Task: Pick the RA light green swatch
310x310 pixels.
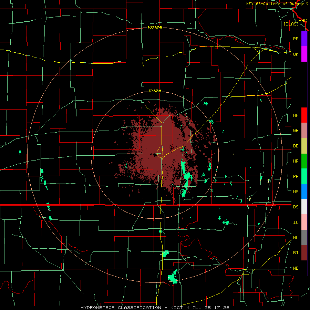Action: [304, 176]
